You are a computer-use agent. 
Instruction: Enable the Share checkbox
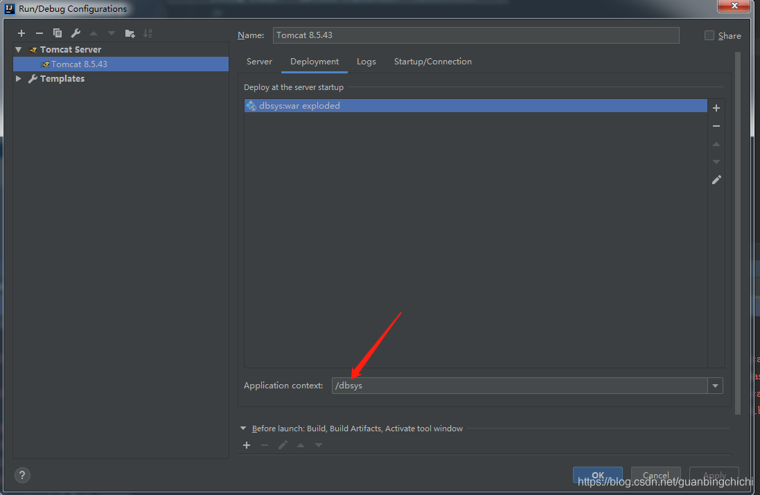pos(709,35)
